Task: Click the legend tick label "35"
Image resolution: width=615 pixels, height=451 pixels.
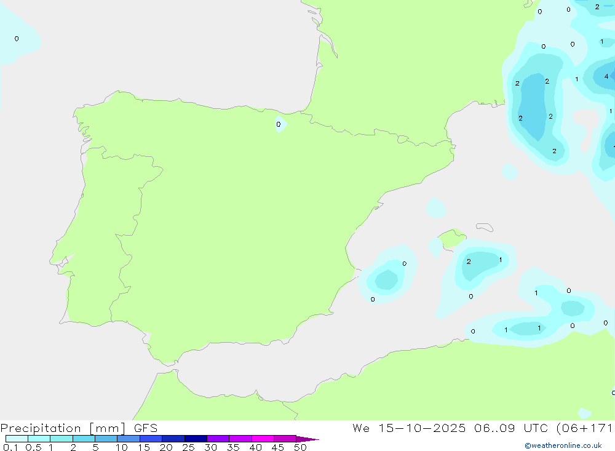Action: point(233,447)
